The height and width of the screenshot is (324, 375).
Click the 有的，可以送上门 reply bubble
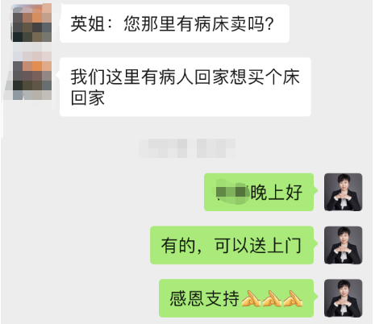(232, 245)
